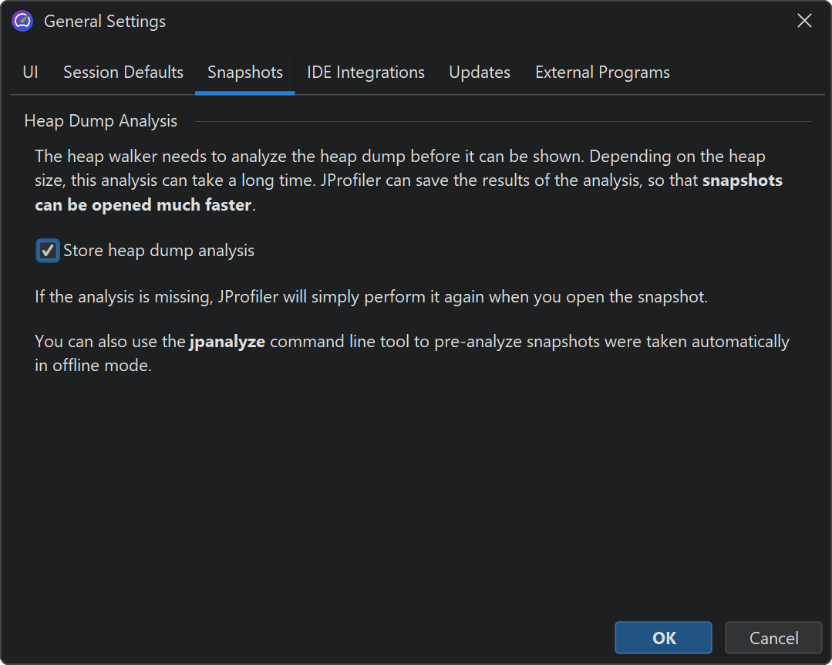Confirm settings with the OK button

point(663,638)
